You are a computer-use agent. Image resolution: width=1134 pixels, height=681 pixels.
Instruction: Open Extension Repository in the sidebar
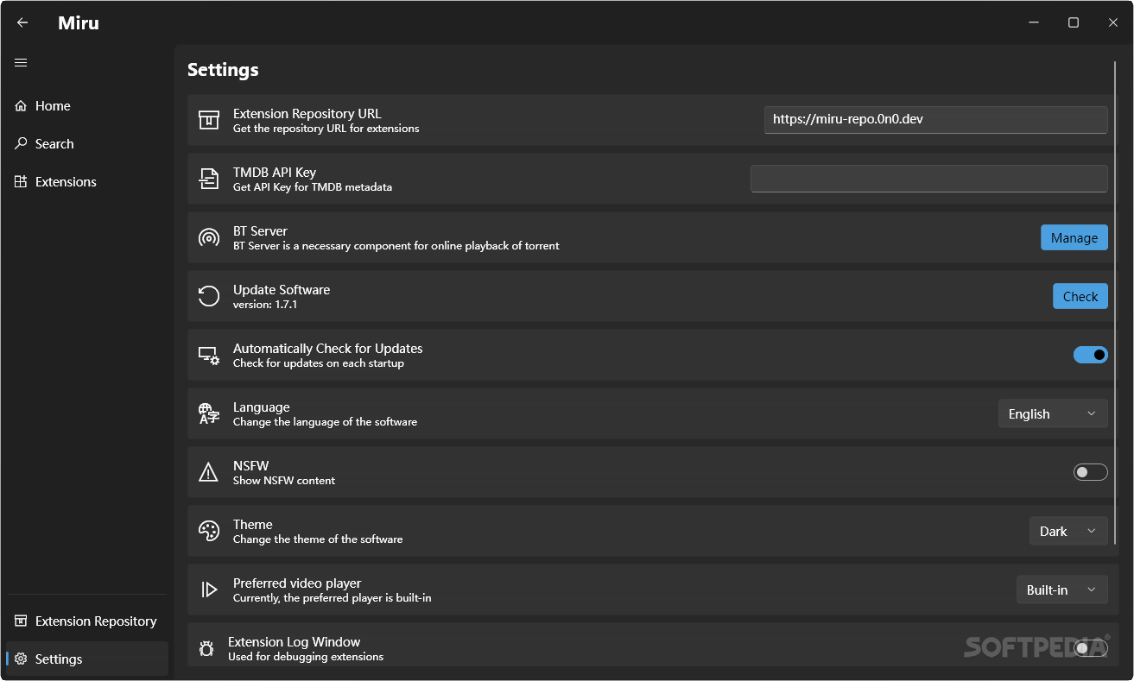tap(87, 621)
